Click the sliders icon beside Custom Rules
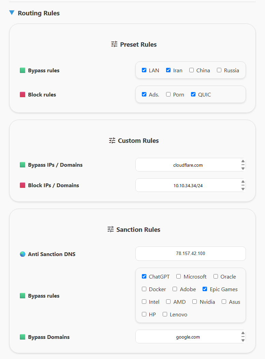The image size is (265, 359). [x=112, y=140]
